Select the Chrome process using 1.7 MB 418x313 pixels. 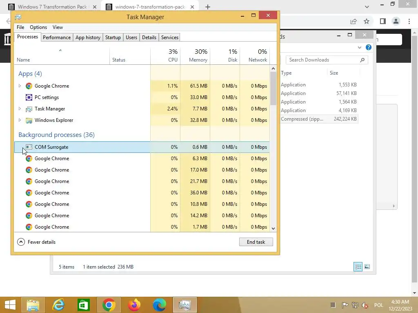coord(142,227)
